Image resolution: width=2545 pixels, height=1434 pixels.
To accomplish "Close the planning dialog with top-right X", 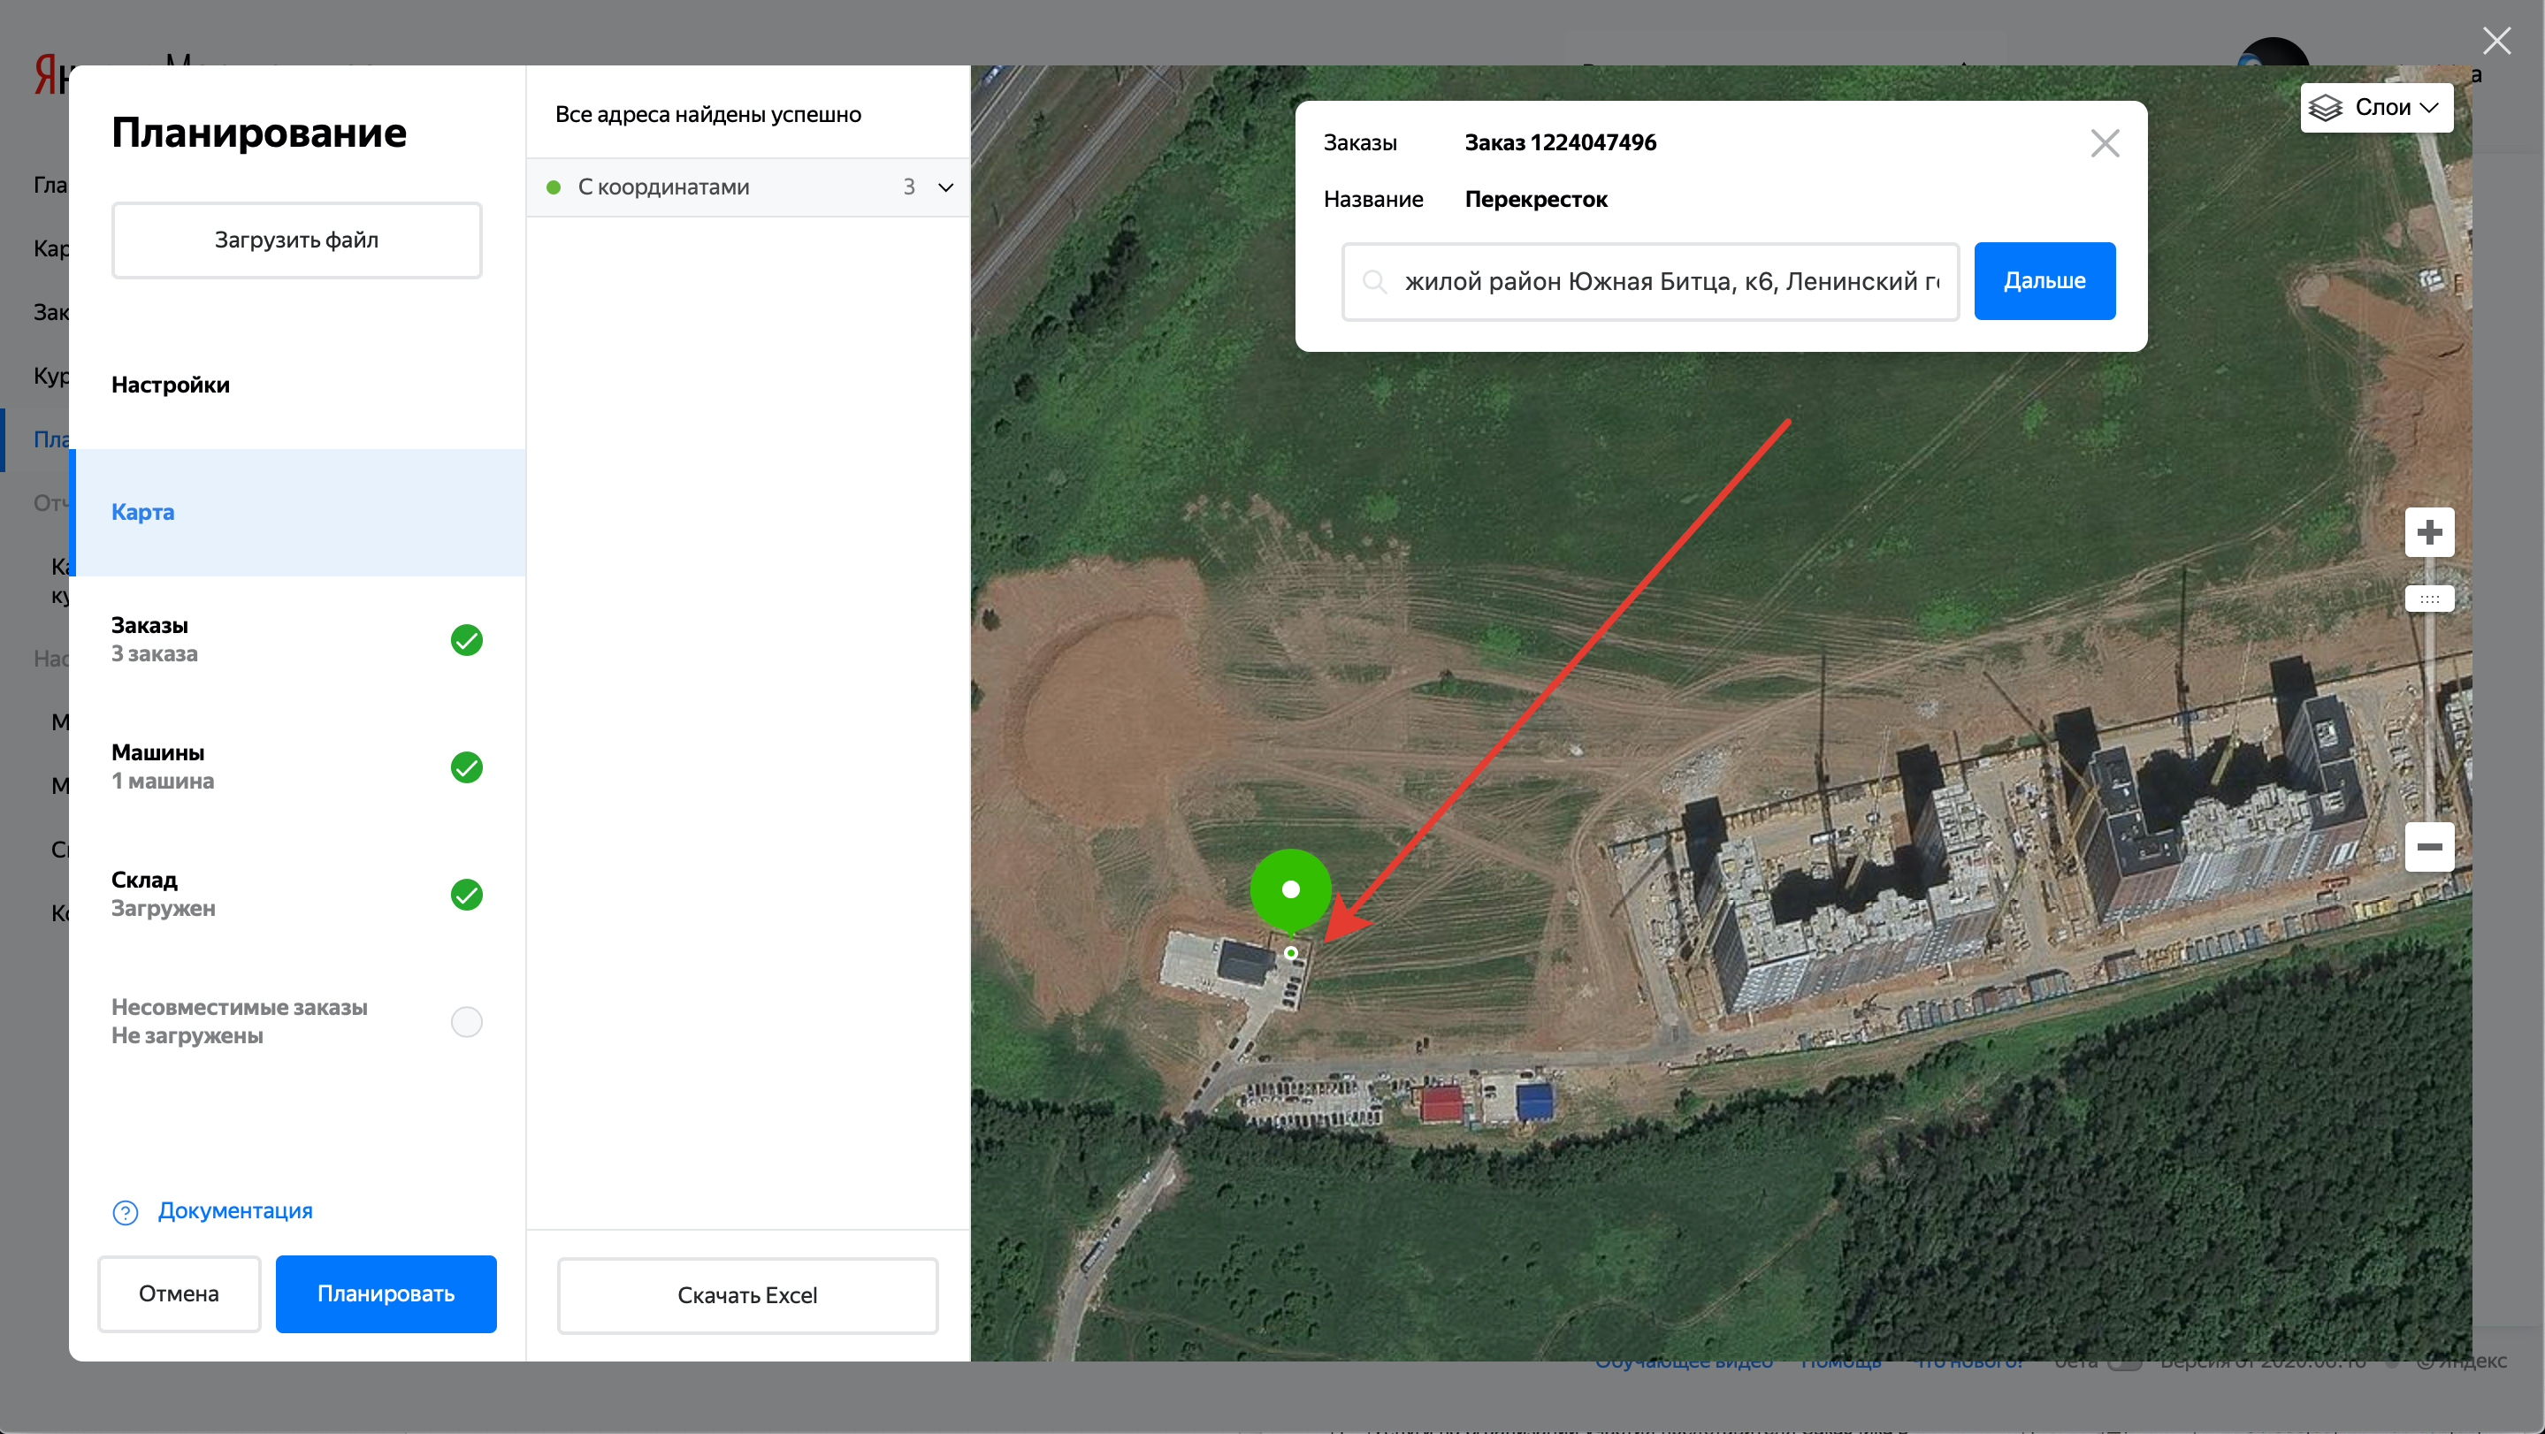I will pyautogui.click(x=2495, y=41).
